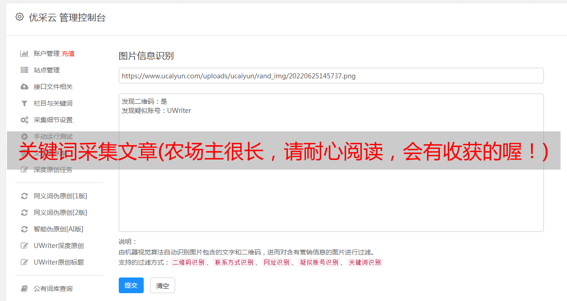
Task: Click the play circle icon for 手动运行测试
Action: click(x=24, y=136)
